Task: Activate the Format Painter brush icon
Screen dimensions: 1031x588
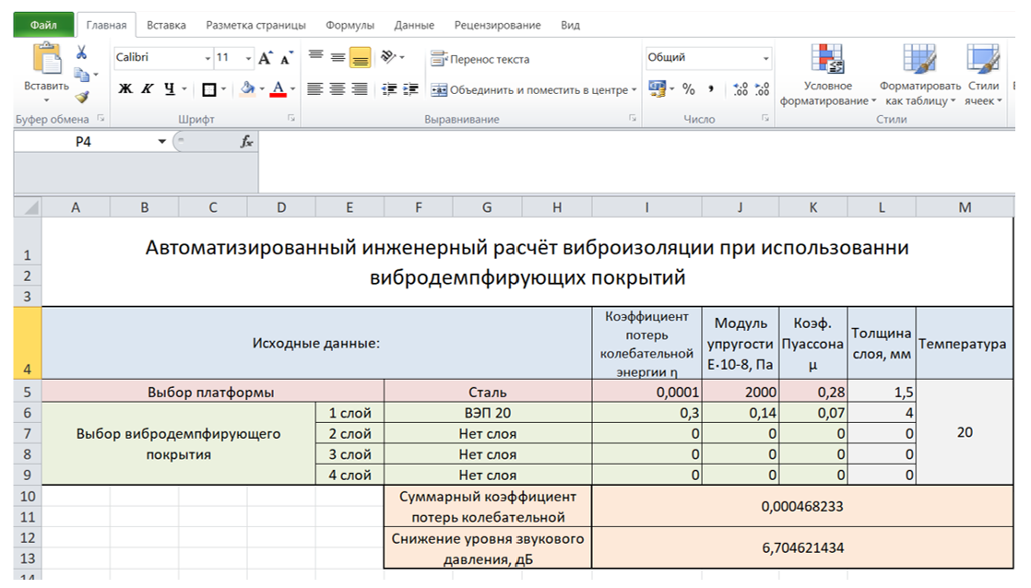Action: [x=81, y=98]
